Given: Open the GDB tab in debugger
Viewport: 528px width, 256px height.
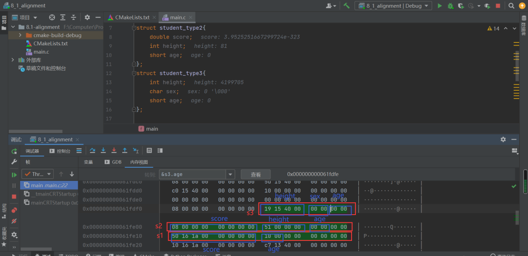Looking at the screenshot, I should click(113, 162).
